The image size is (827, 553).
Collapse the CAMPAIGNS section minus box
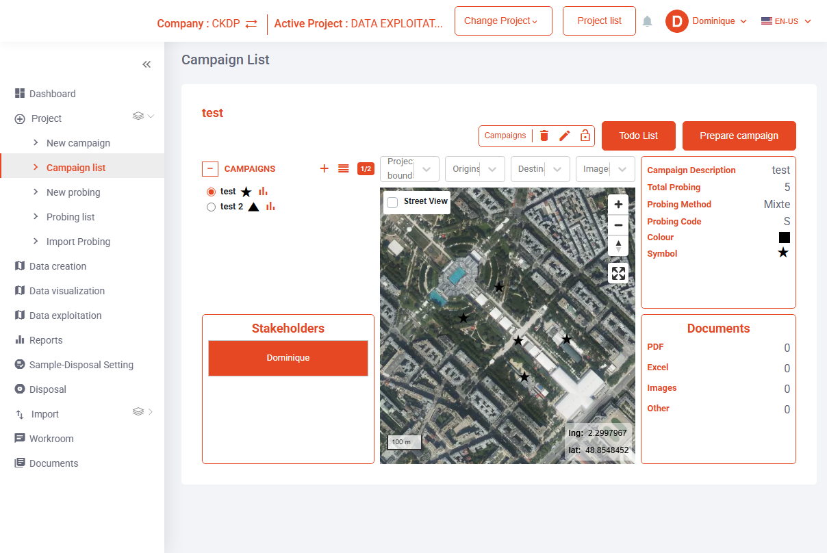click(210, 168)
